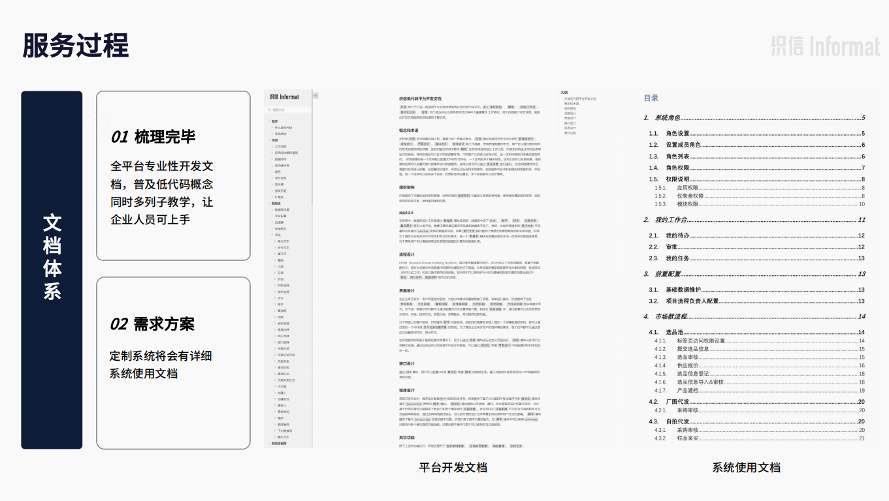Click the search magnifier icon in the docs sidebar
Screen dimensions: 889x501
(x=269, y=110)
